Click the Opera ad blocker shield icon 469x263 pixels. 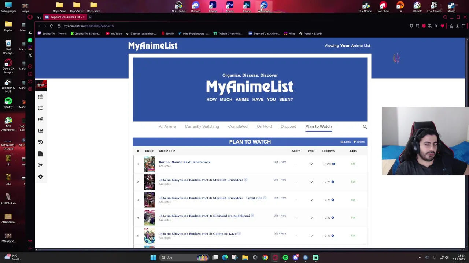click(x=424, y=26)
